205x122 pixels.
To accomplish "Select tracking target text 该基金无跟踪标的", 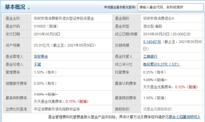I will [x=157, y=109].
